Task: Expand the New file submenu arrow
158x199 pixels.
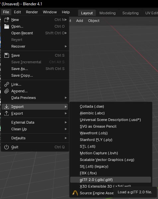Action: coord(66,20)
